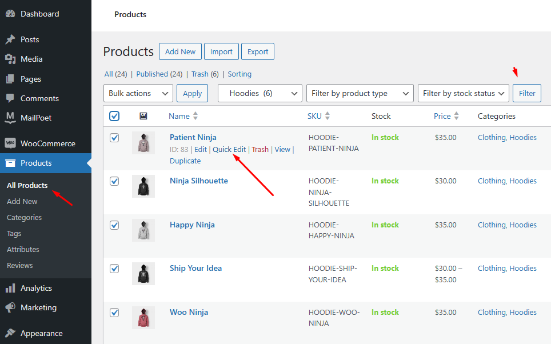Open the Ship Your Idea product title
This screenshot has height=344, width=551.
(195, 268)
